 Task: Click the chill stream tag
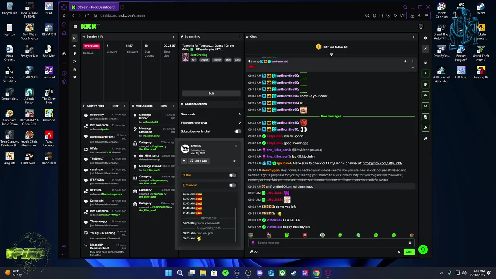228,60
